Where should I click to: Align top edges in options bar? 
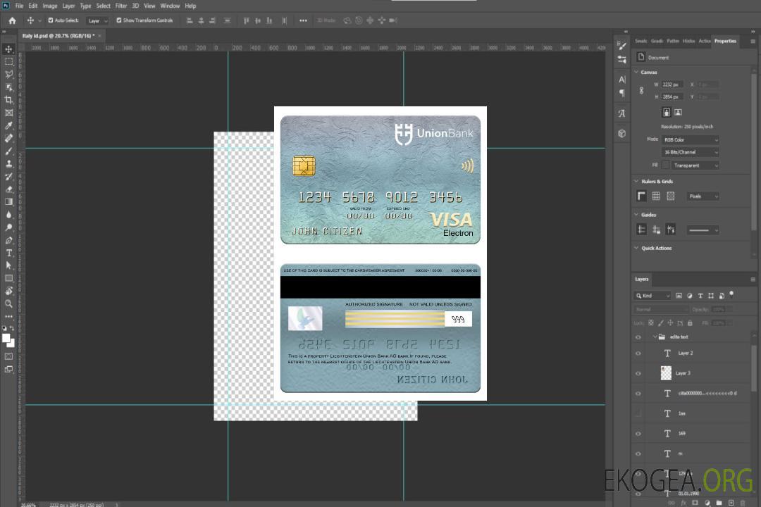pos(246,20)
